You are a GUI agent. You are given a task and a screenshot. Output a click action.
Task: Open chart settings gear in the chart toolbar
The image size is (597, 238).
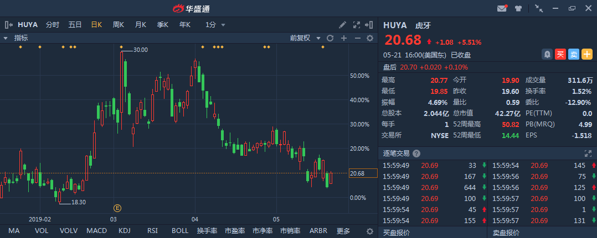[x=370, y=38]
